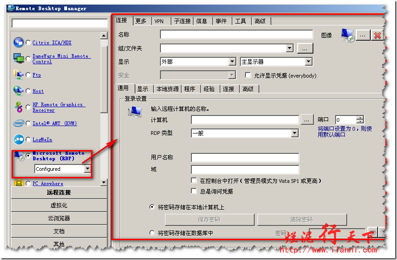
Task: Click ellipsis button next to 计算机 field
Action: 307,120
